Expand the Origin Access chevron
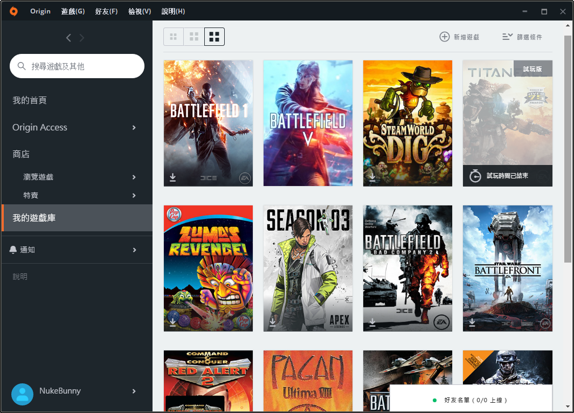 134,127
